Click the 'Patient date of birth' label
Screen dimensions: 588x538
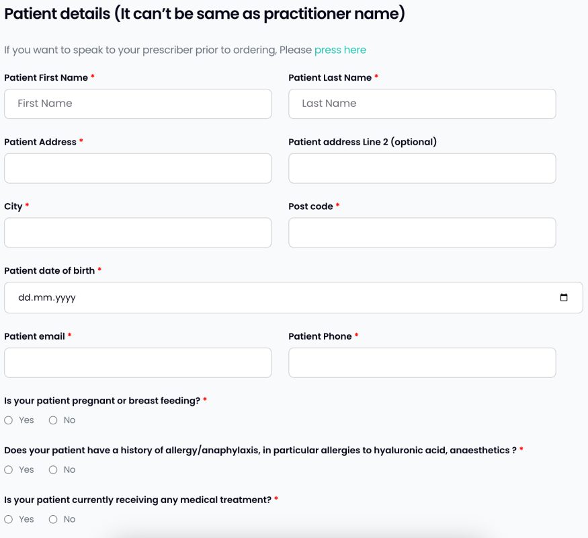50,270
